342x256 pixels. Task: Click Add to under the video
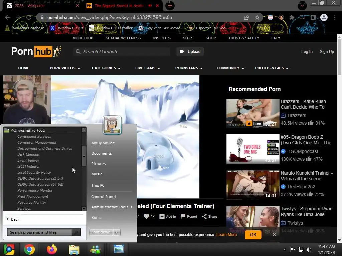coord(168,216)
